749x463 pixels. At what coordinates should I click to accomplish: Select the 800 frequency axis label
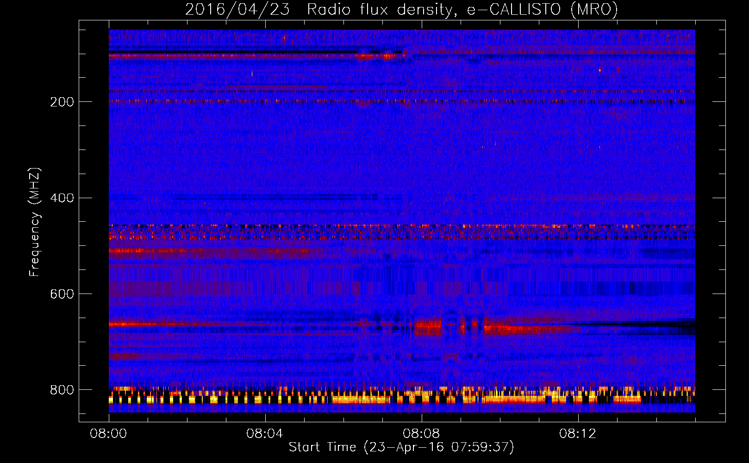tap(62, 390)
